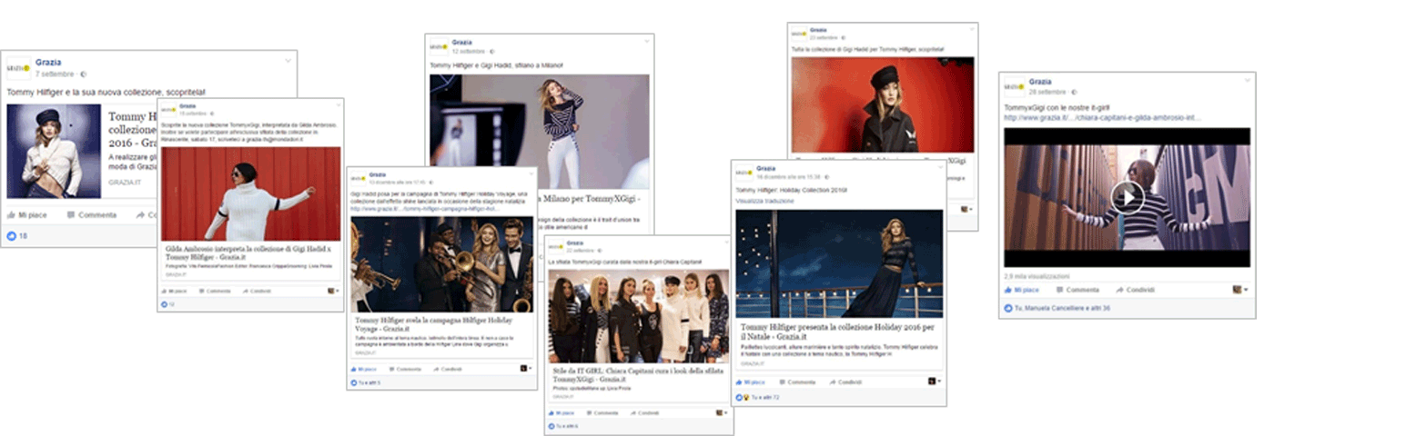Open Grazia page name in 7 settembre post
Image resolution: width=1406 pixels, height=436 pixels.
[47, 62]
